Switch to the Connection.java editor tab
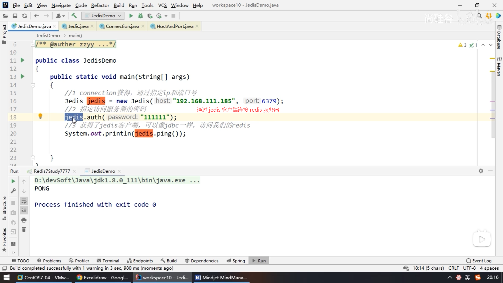This screenshot has height=283, width=503. click(x=122, y=26)
